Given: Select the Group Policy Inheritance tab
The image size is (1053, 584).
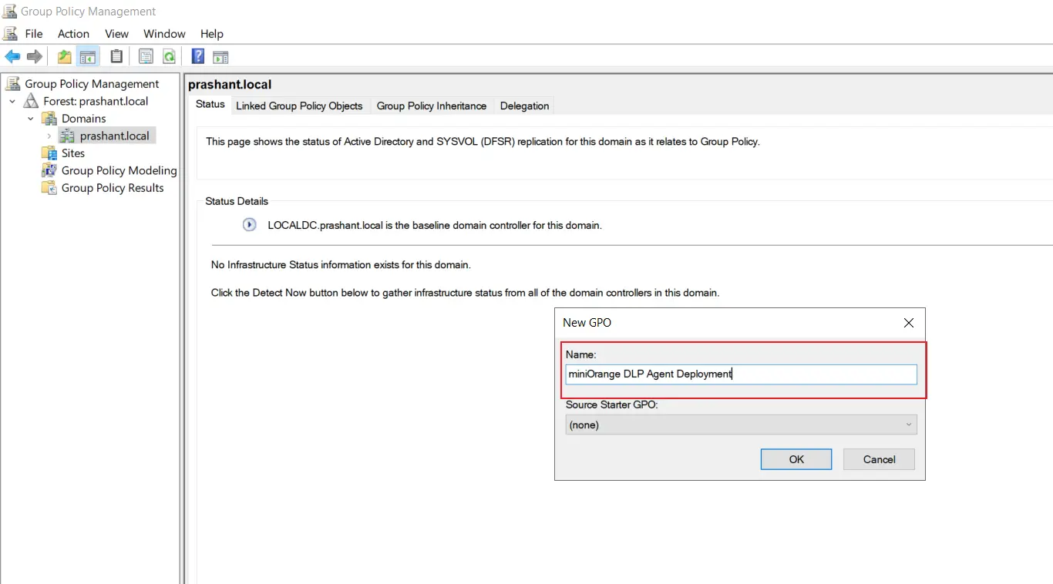Looking at the screenshot, I should pos(431,106).
